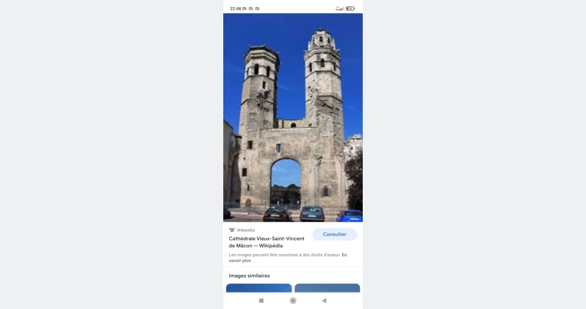This screenshot has width=586, height=309.
Task: Open the Cathédrale Vieux-Saint-Vincent de Mâcon title
Action: (267, 242)
